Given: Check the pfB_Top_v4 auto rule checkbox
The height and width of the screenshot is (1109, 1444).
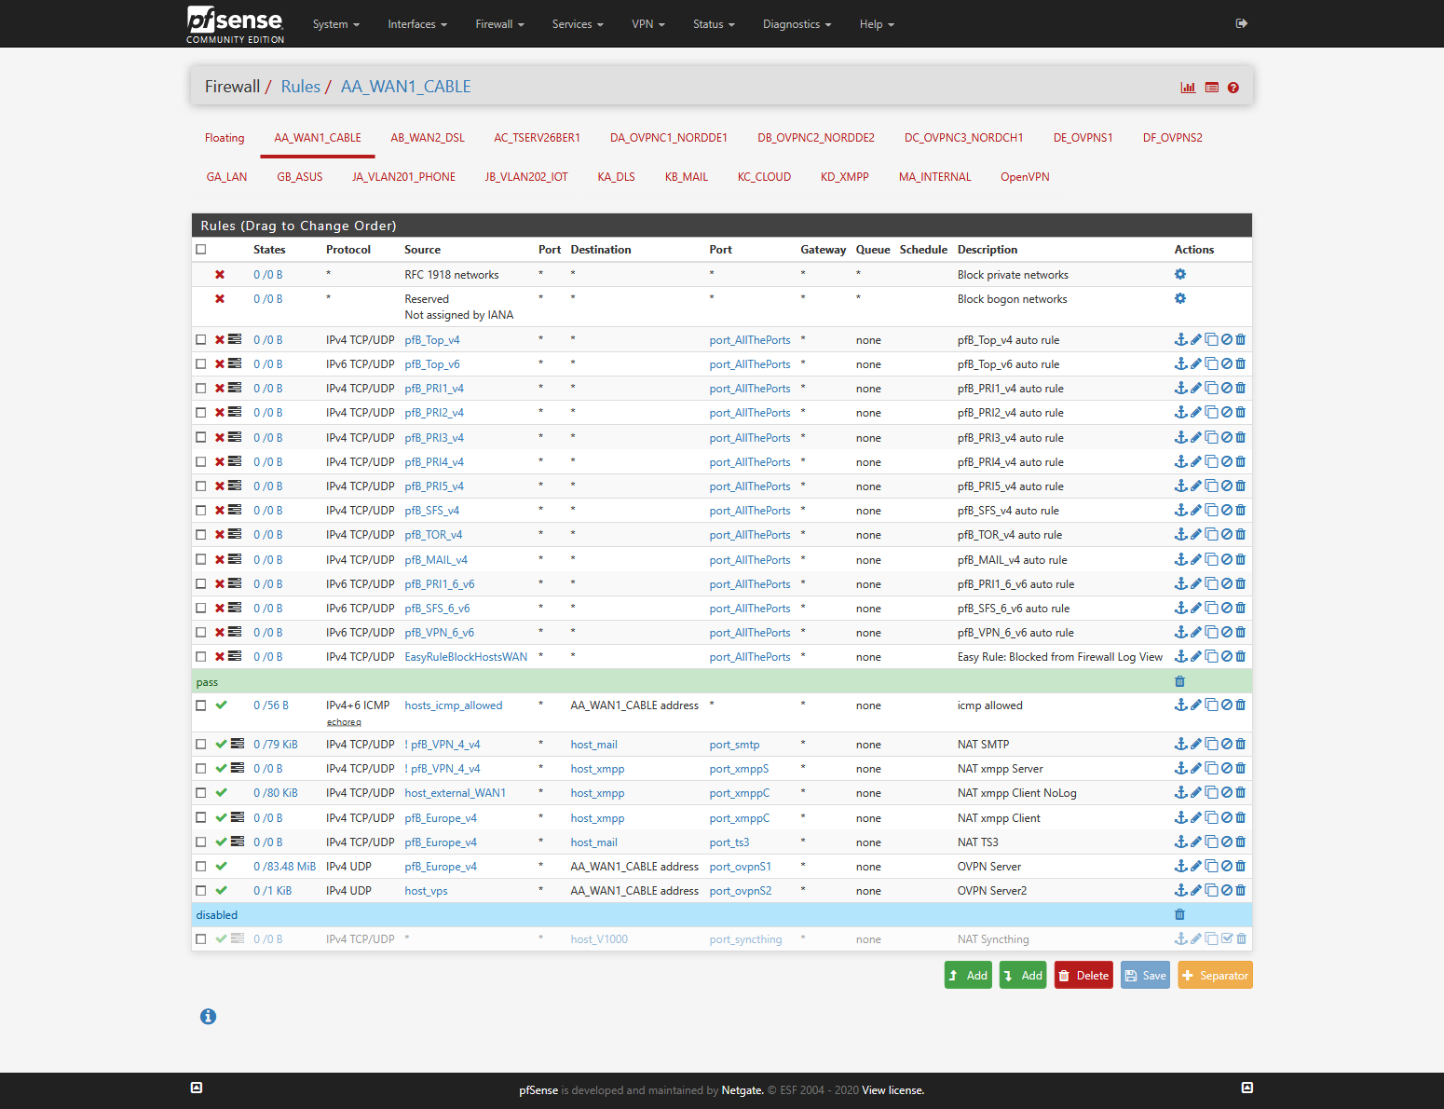Looking at the screenshot, I should [x=200, y=339].
